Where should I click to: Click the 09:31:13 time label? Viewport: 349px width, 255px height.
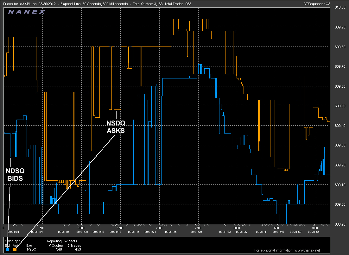pos(116,232)
